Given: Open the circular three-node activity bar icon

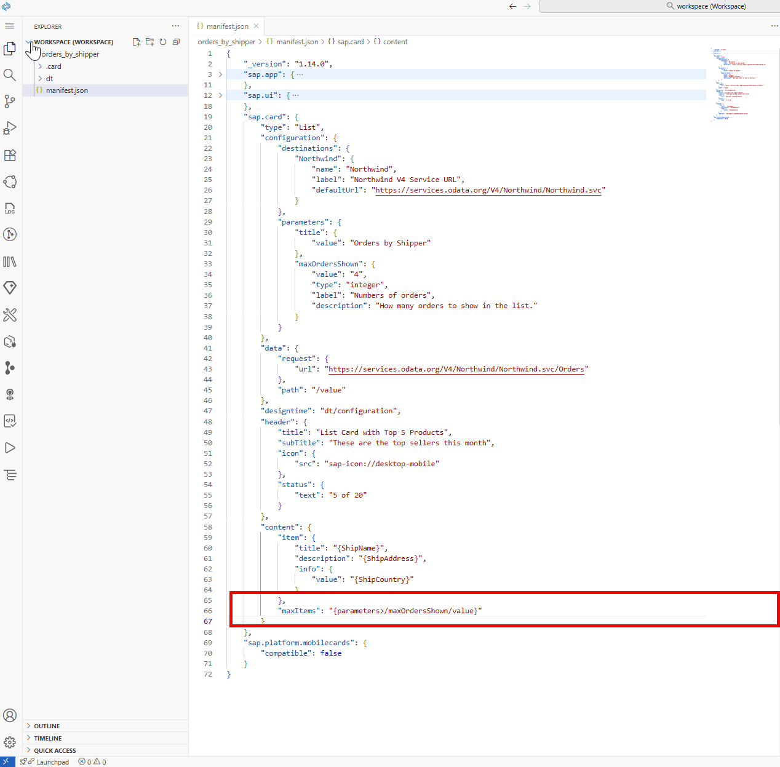Looking at the screenshot, I should (x=10, y=181).
